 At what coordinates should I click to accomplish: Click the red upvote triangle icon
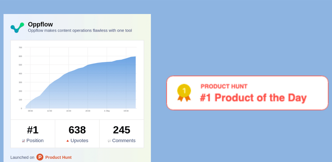pos(68,141)
